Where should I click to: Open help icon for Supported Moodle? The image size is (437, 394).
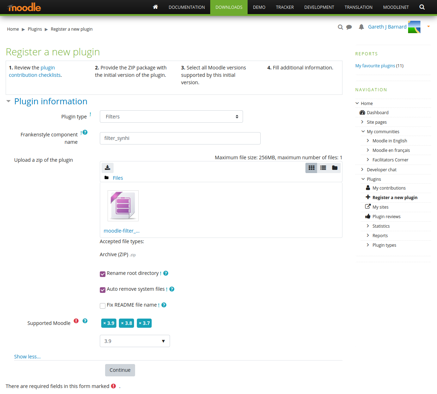pyautogui.click(x=85, y=321)
